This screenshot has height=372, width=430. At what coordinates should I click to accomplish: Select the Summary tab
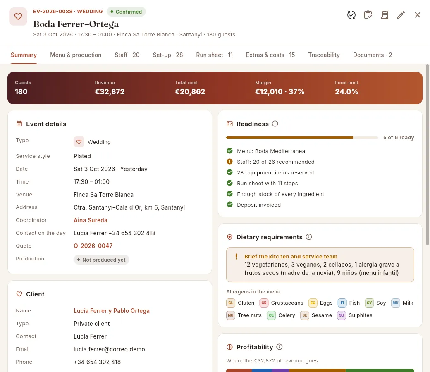point(24,55)
